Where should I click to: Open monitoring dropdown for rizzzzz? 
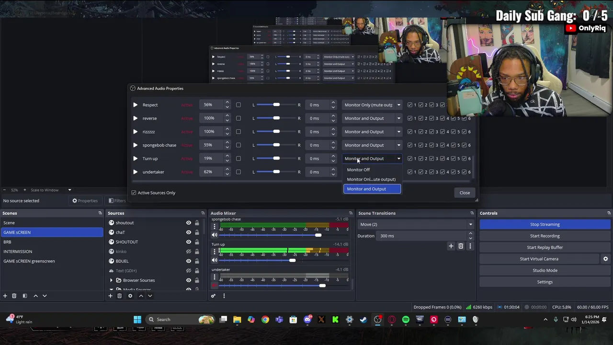click(372, 132)
